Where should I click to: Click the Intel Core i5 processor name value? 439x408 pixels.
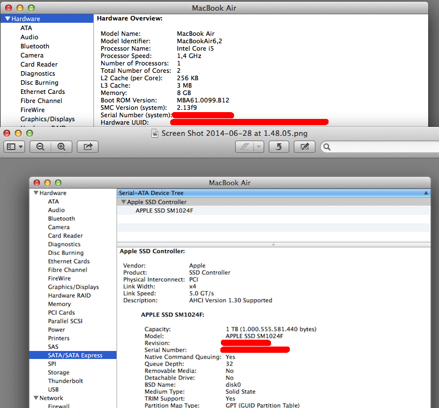pyautogui.click(x=195, y=48)
